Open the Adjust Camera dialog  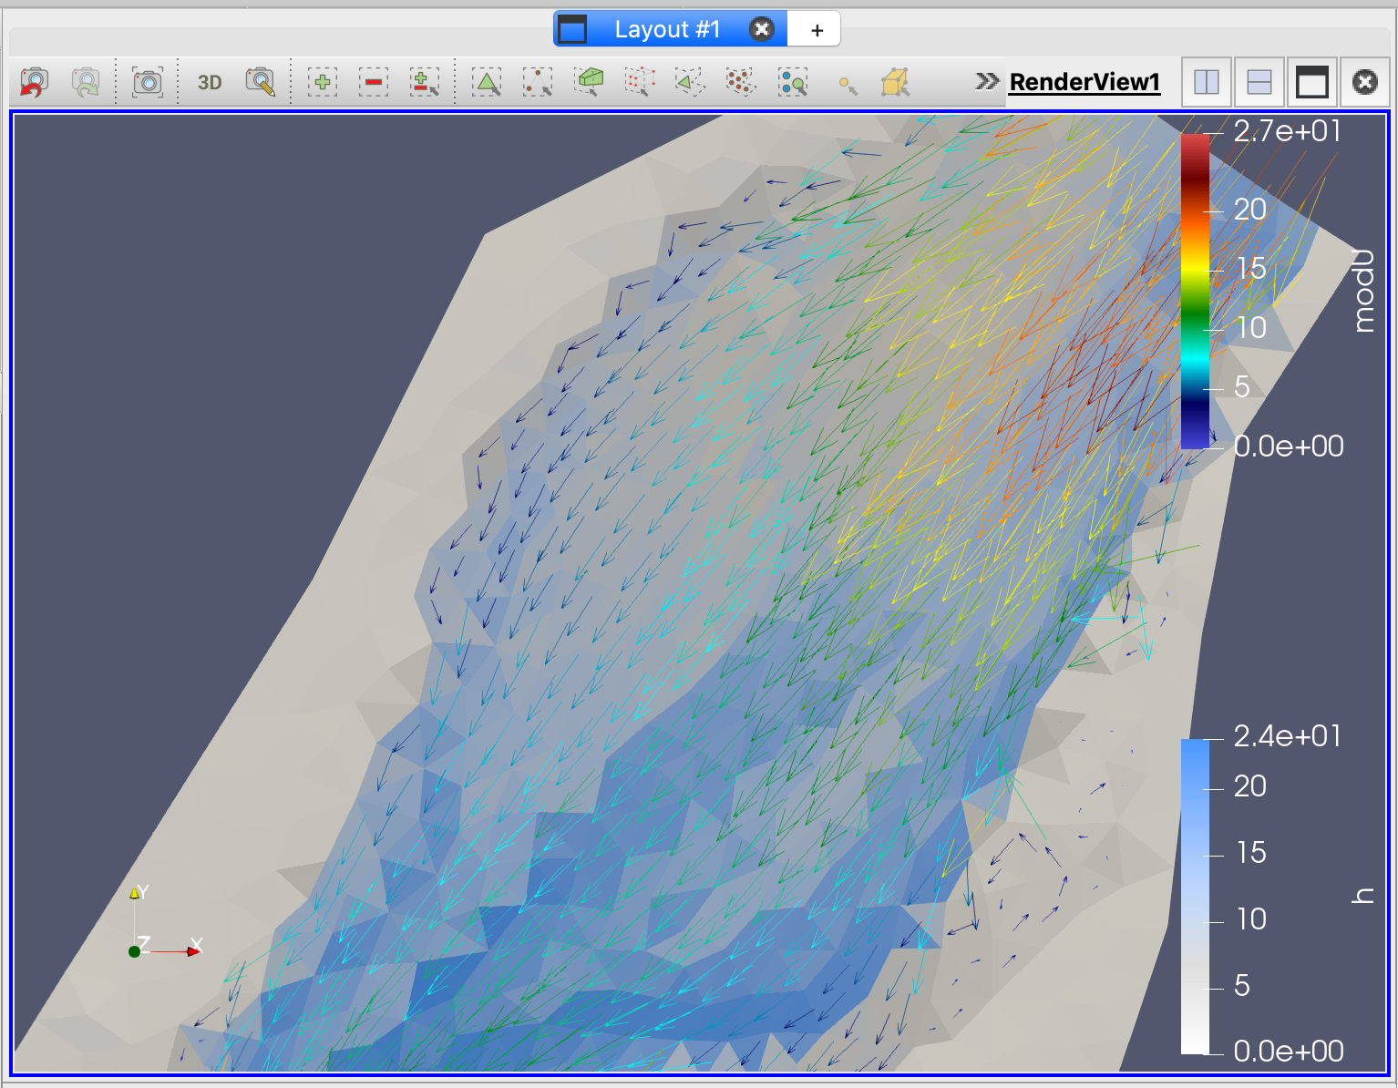click(x=261, y=82)
